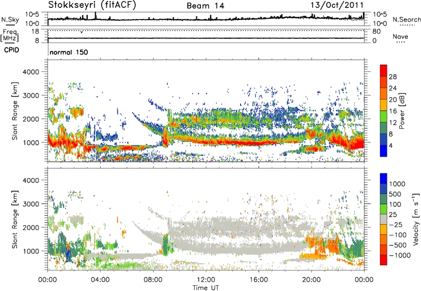Image resolution: width=421 pixels, height=291 pixels.
Task: Click the 'CPID' label
Action: (12, 50)
